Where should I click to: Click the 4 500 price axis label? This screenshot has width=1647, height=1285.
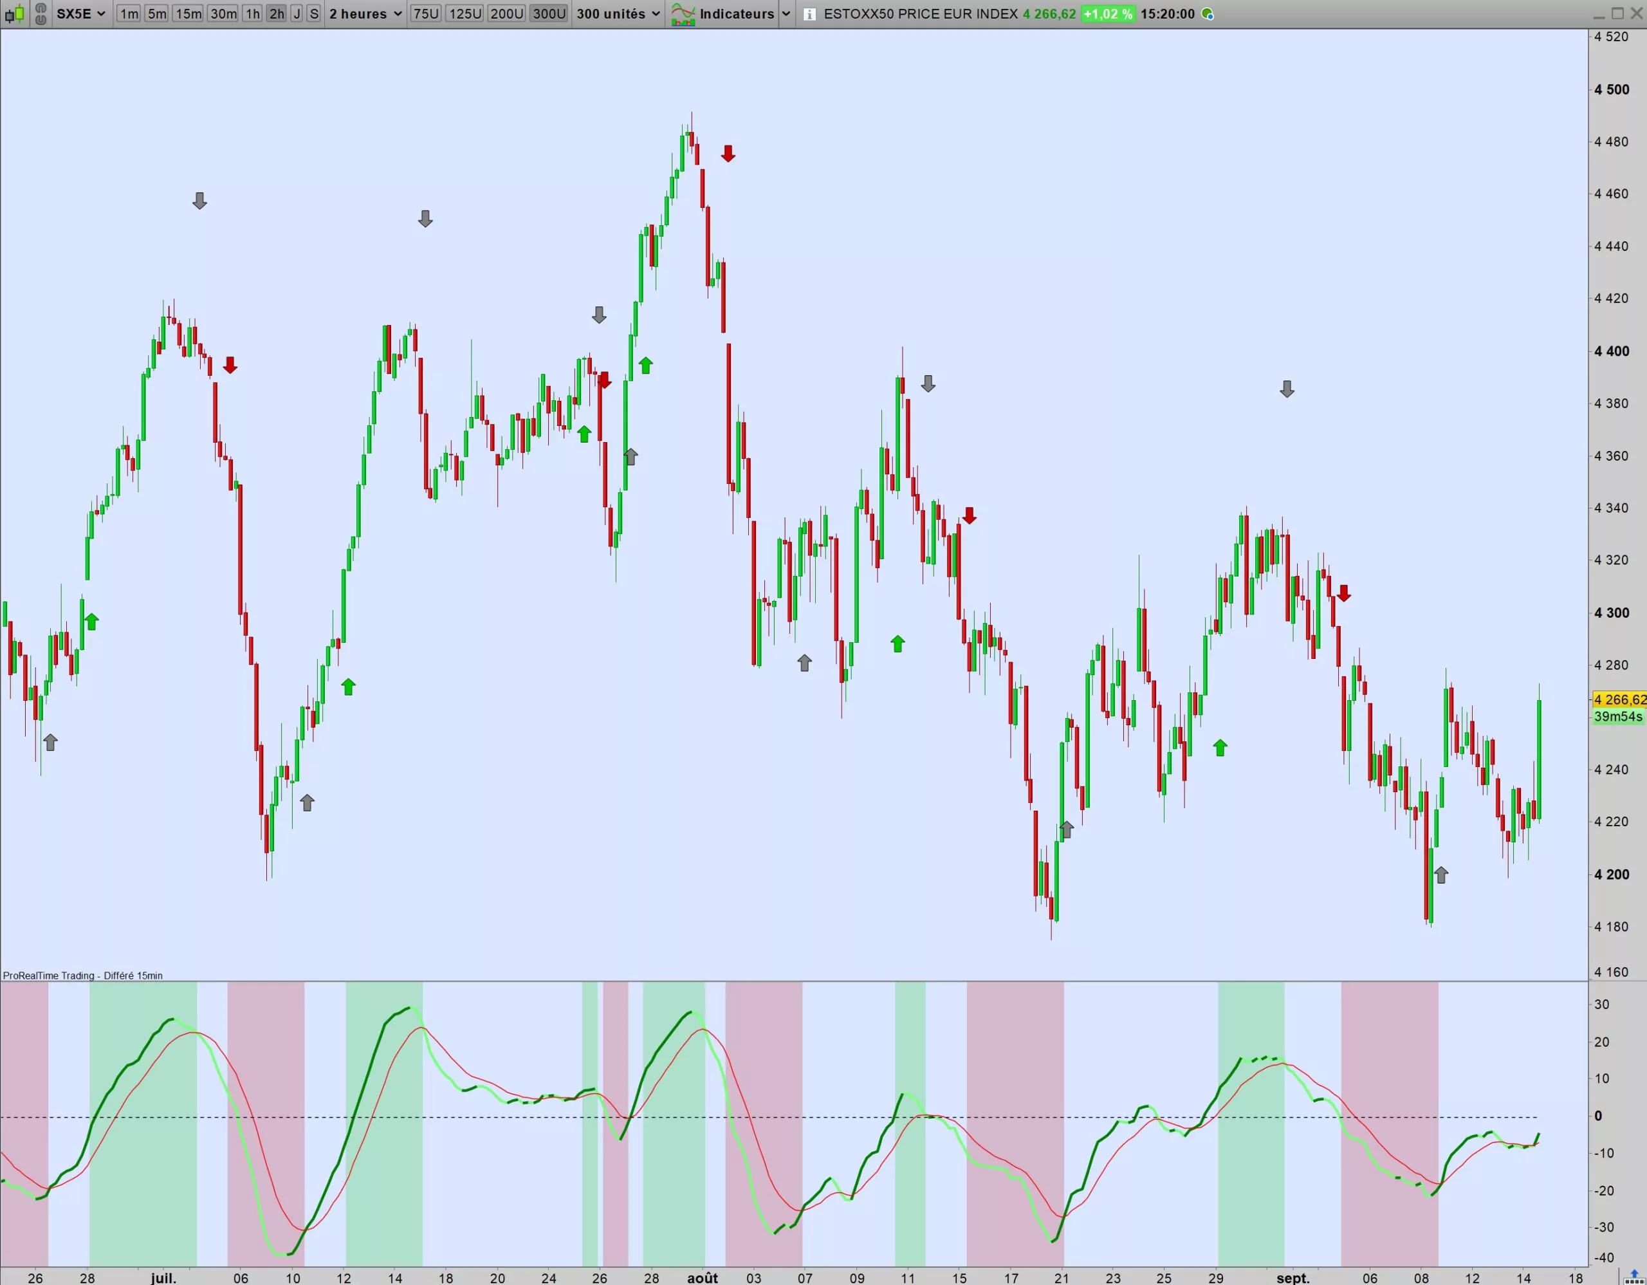pos(1612,89)
